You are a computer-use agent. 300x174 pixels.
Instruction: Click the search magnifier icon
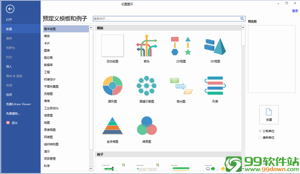(242, 18)
